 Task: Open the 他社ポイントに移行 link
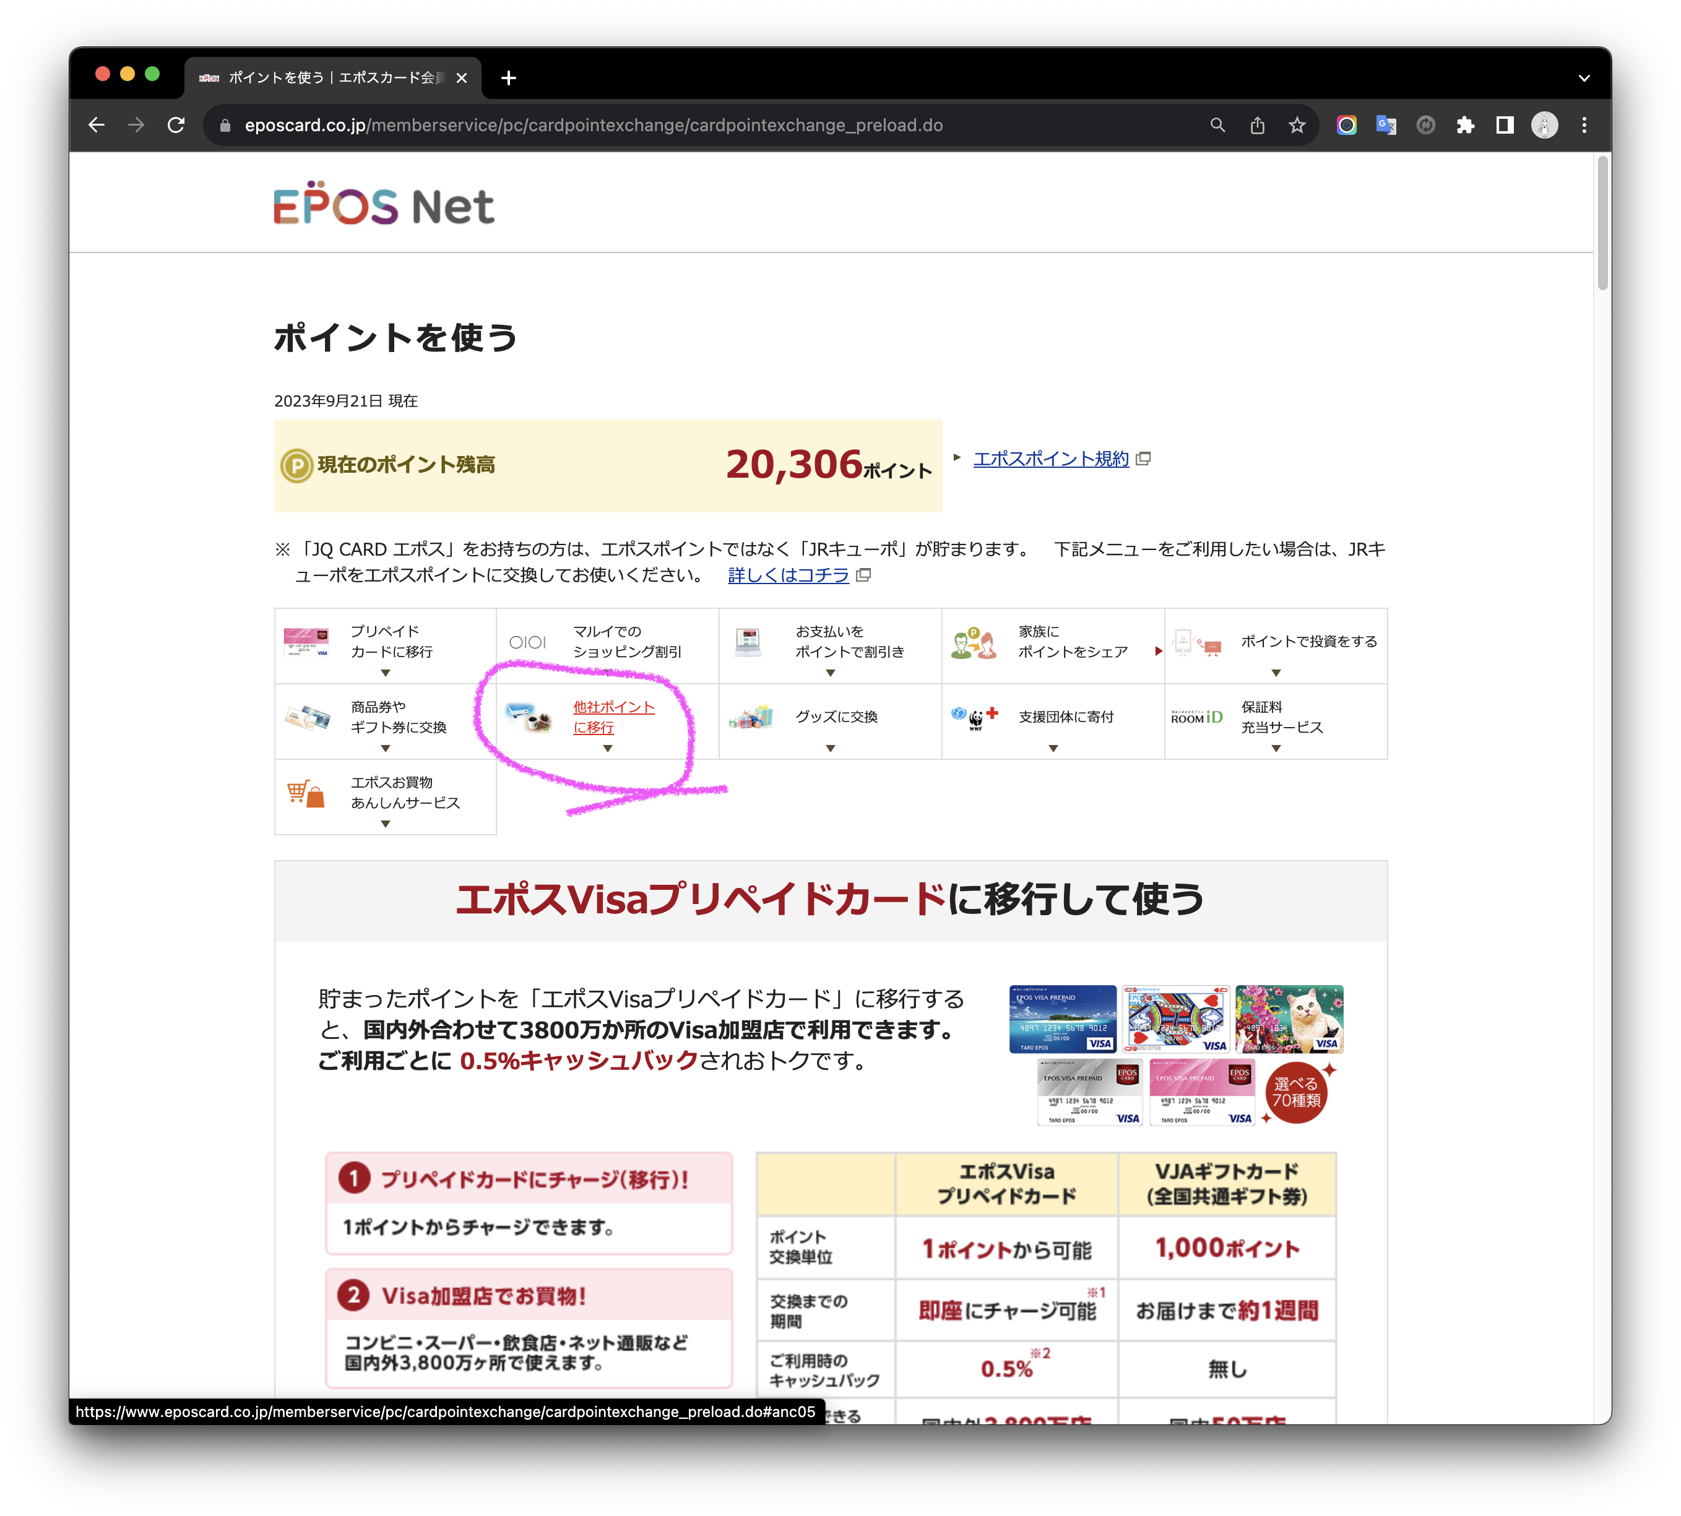613,717
